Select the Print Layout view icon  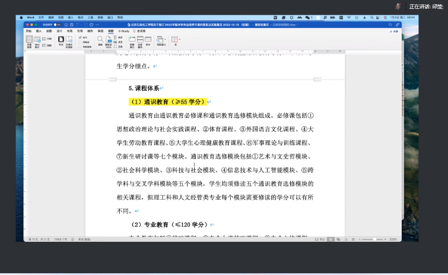(x=30, y=40)
